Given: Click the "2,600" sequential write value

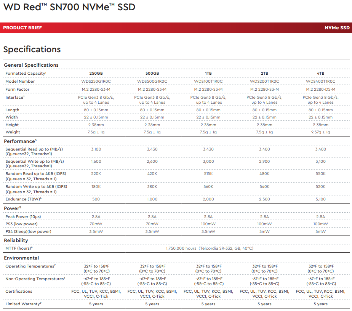Looking at the screenshot, I should 152,162.
